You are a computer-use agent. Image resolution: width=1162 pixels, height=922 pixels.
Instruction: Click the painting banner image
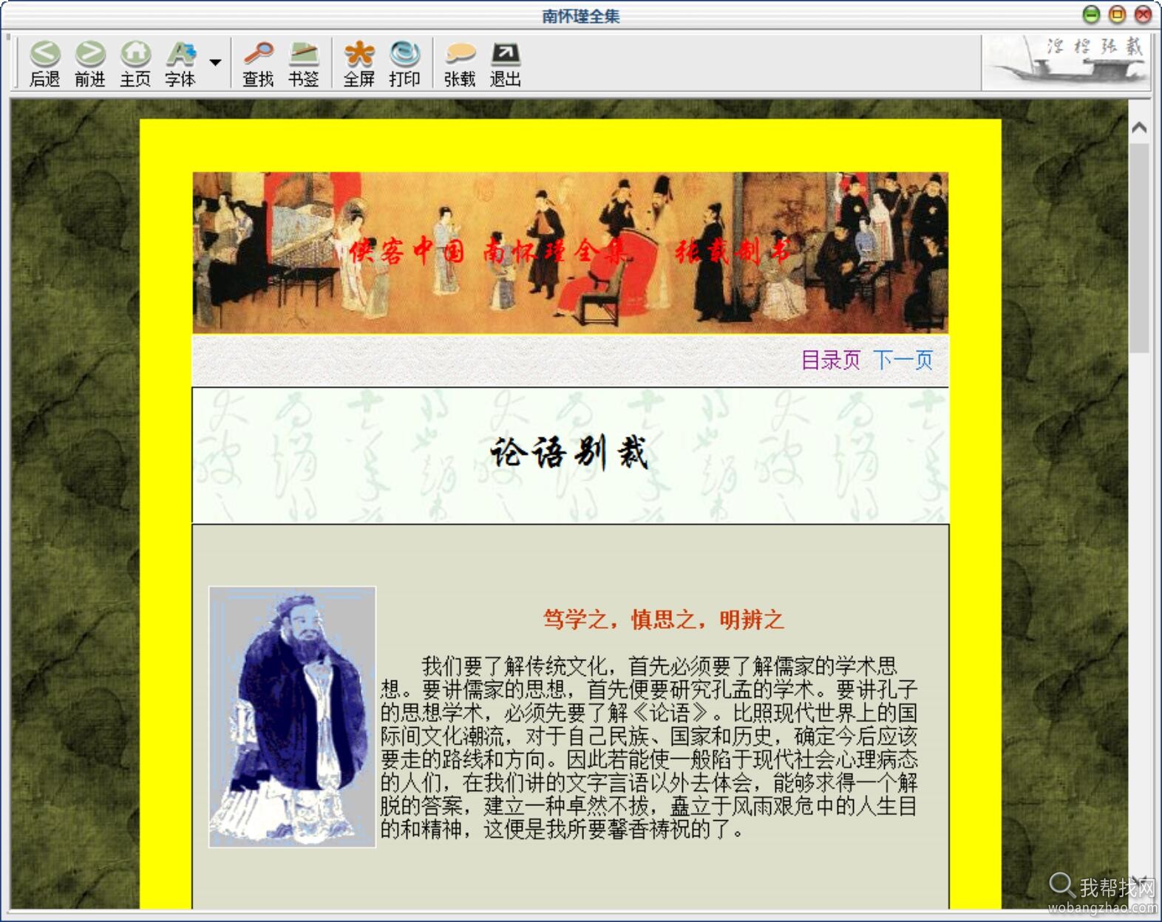click(570, 253)
